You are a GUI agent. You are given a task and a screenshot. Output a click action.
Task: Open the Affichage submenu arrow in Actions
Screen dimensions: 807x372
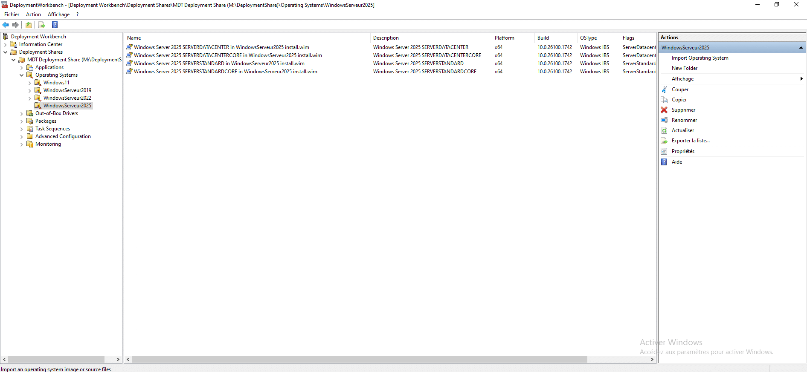click(801, 79)
